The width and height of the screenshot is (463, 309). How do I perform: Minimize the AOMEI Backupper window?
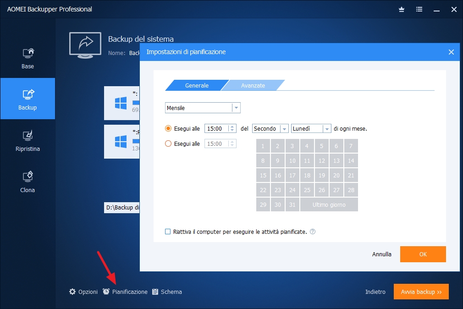pyautogui.click(x=436, y=10)
